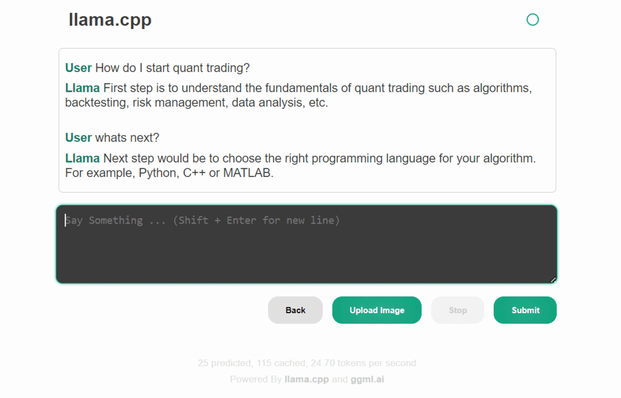Screen dimensions: 621x398
Task: Click the text area resize handle
Action: coord(553,279)
